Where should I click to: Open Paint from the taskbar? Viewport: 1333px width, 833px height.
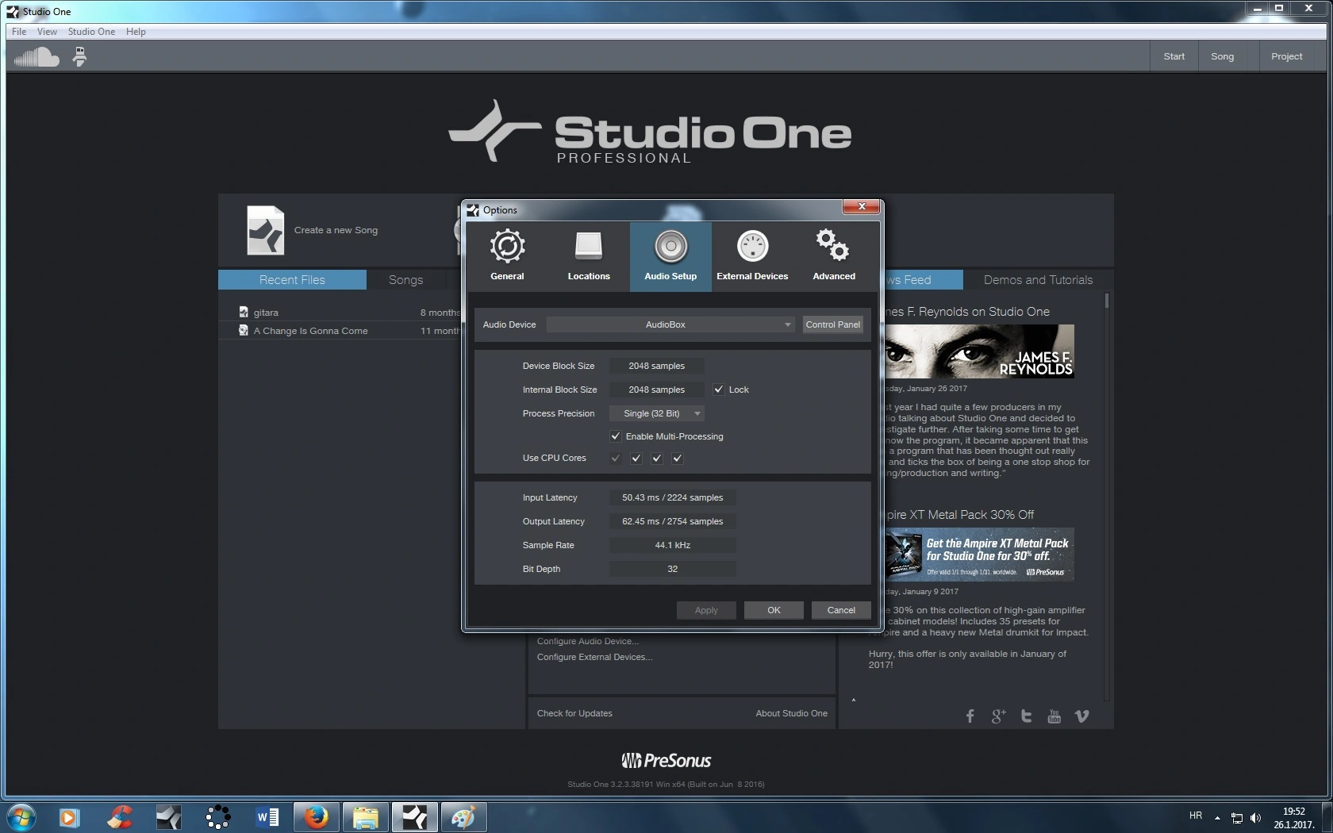(x=463, y=817)
